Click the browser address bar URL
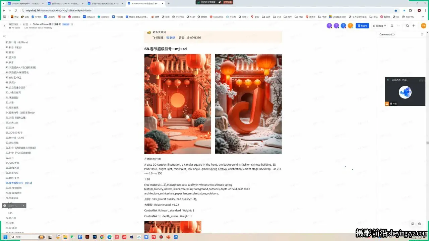 click(59, 10)
